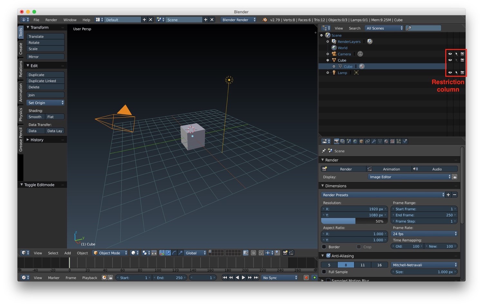
Task: Click the Lamp bulb icon in outliner
Action: click(x=334, y=72)
